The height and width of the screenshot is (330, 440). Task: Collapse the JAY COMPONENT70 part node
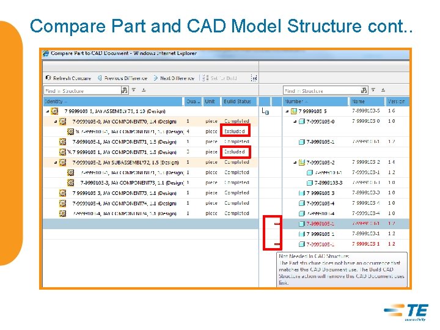pos(55,122)
